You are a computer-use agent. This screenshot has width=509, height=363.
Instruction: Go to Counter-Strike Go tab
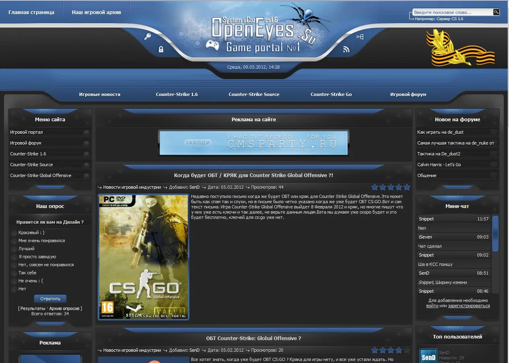(331, 94)
